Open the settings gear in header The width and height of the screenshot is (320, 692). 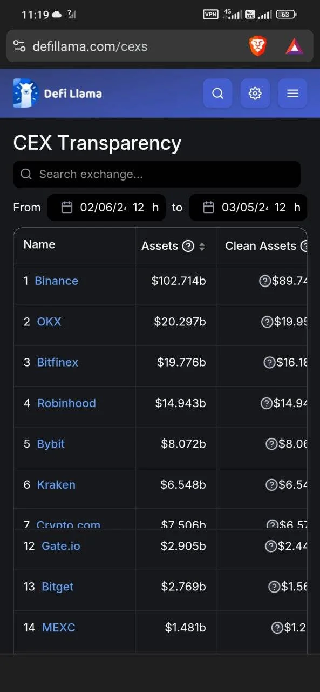(x=255, y=94)
